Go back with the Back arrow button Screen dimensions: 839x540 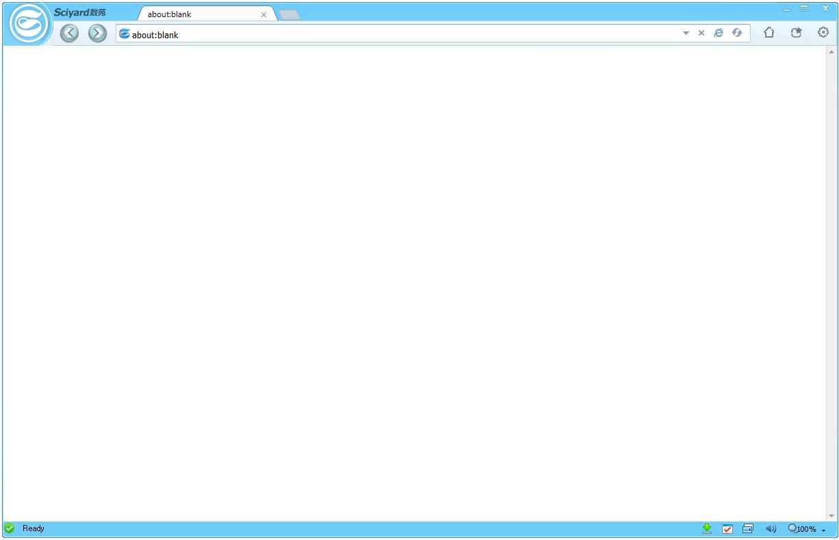point(69,33)
